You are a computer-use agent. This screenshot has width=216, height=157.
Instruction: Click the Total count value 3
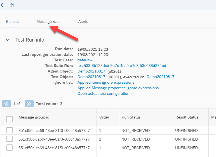(x=61, y=104)
